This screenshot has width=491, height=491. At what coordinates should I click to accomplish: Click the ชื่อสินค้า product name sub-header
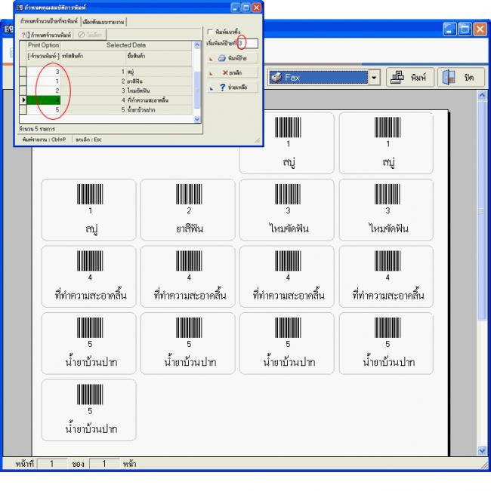point(159,56)
